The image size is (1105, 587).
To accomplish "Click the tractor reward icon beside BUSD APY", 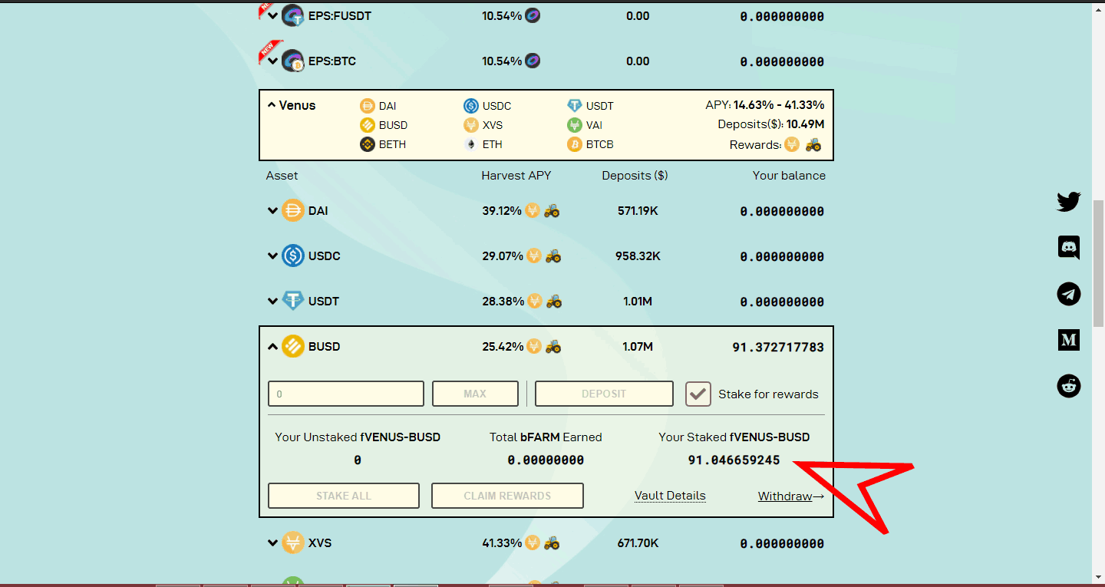I will [553, 347].
